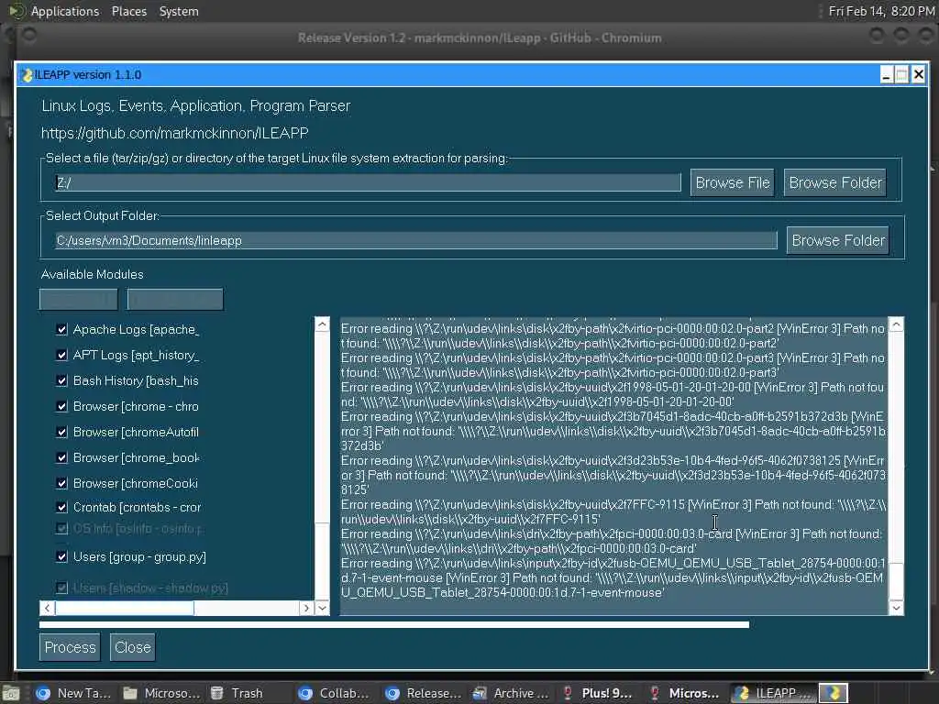The height and width of the screenshot is (704, 939).
Task: Click log output scroll up arrow
Action: coord(897,324)
